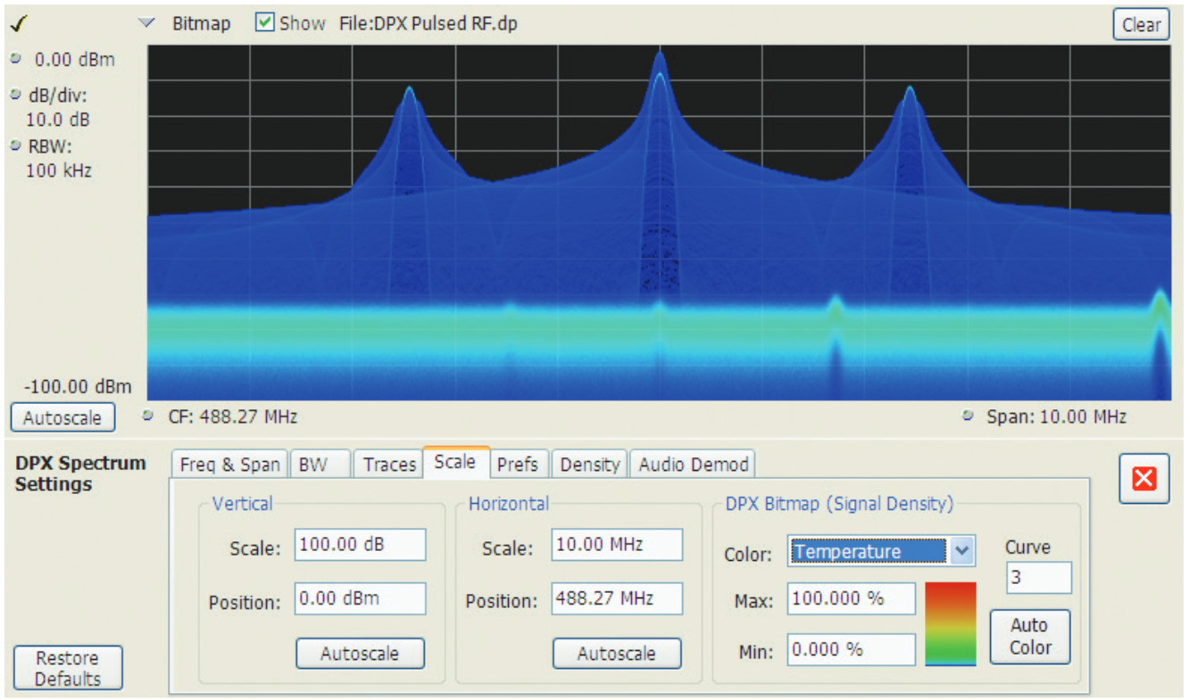1190x700 pixels.
Task: Switch to the Audio Demod tab
Action: point(693,464)
